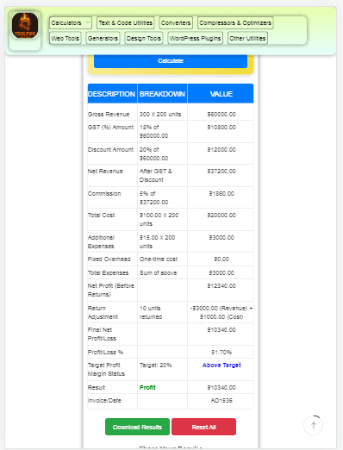This screenshot has height=450, width=343.
Task: Open the Converters menu
Action: 176,22
